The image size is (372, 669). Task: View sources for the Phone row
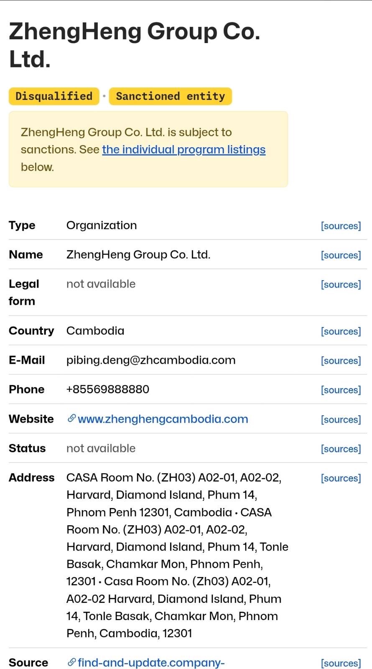341,390
